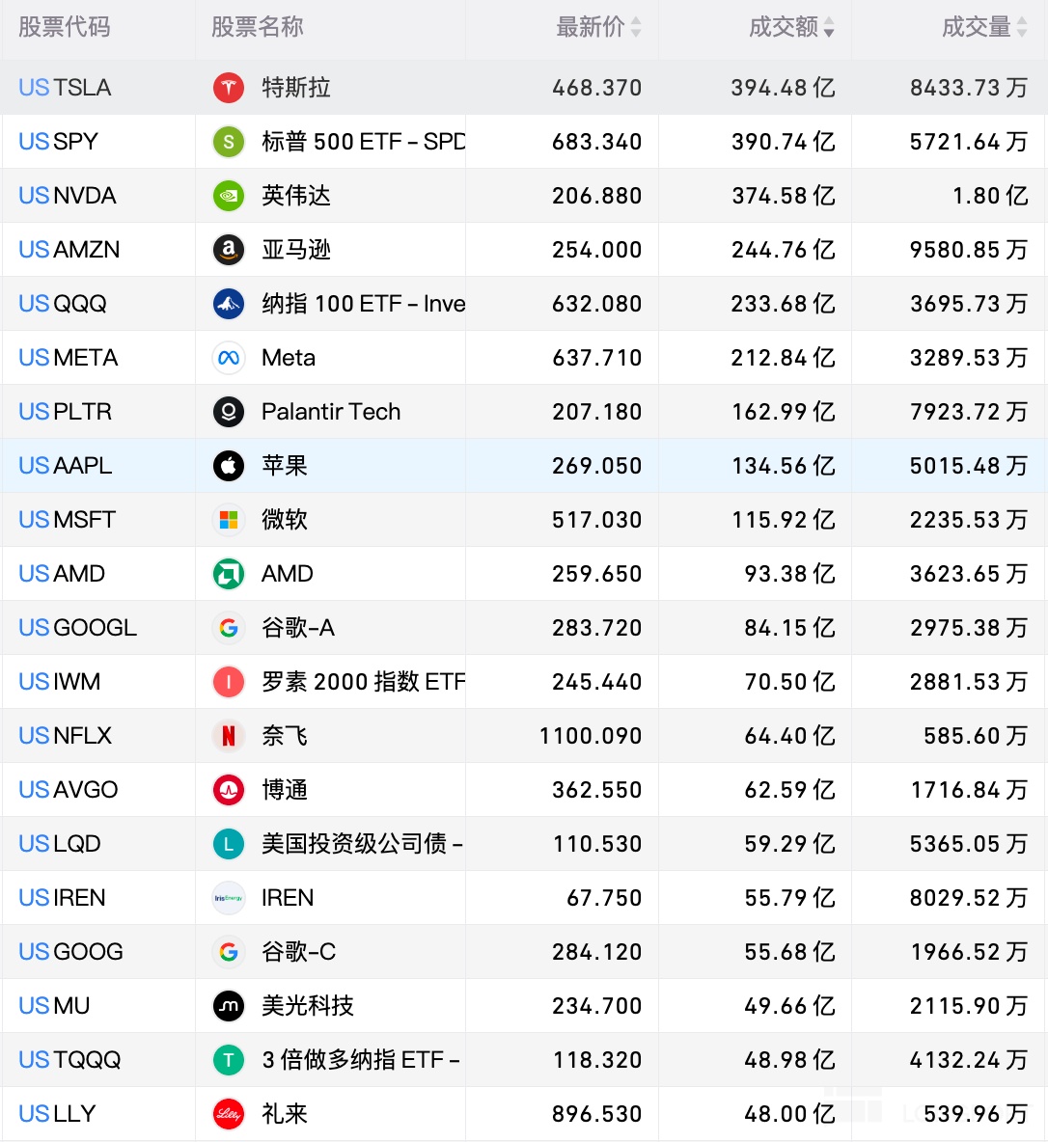Screen dimensions: 1048x1142
Task: Click the Netflix logo icon
Action: [229, 736]
